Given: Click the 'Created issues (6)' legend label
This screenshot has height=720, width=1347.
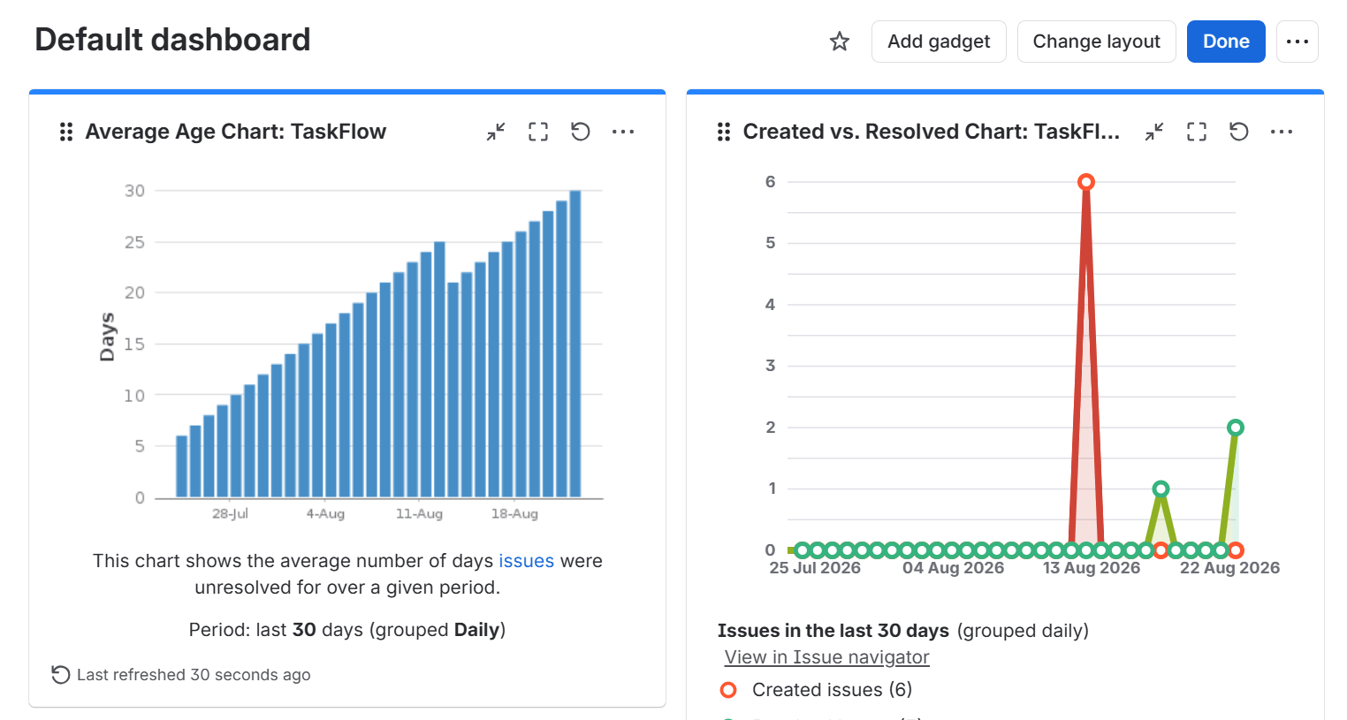Looking at the screenshot, I should click(832, 690).
